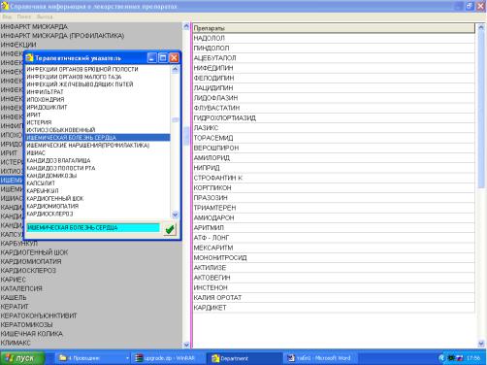Select drug ЛАЗИКС in Препараты table
The height and width of the screenshot is (365, 487).
pyautogui.click(x=334, y=128)
